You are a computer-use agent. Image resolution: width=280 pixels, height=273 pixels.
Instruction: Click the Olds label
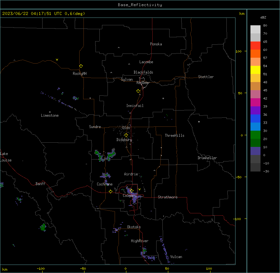(126, 128)
